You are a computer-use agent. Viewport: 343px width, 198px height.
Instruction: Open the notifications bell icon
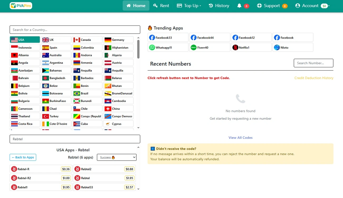[x=239, y=6]
